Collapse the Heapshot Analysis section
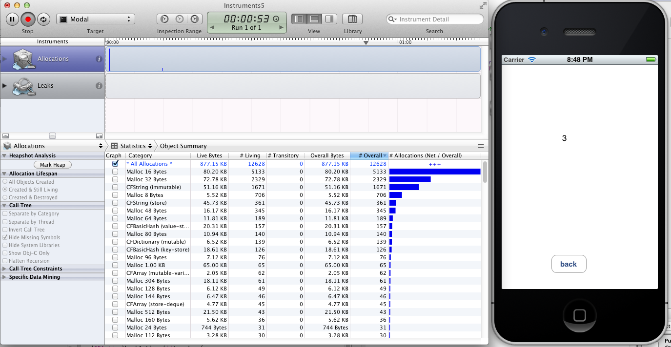 [x=5, y=156]
